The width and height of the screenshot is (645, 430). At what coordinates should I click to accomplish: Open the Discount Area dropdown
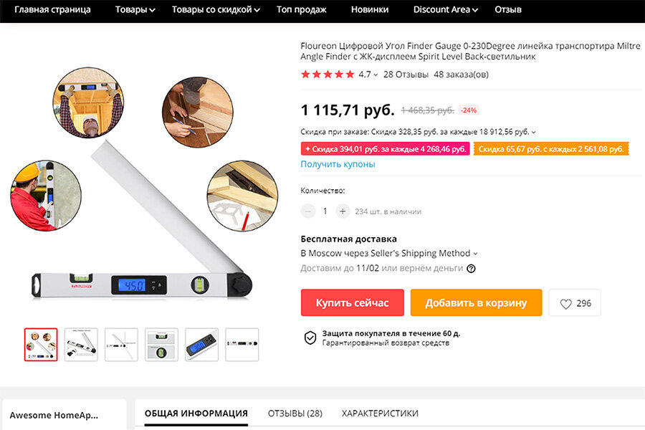tap(446, 10)
